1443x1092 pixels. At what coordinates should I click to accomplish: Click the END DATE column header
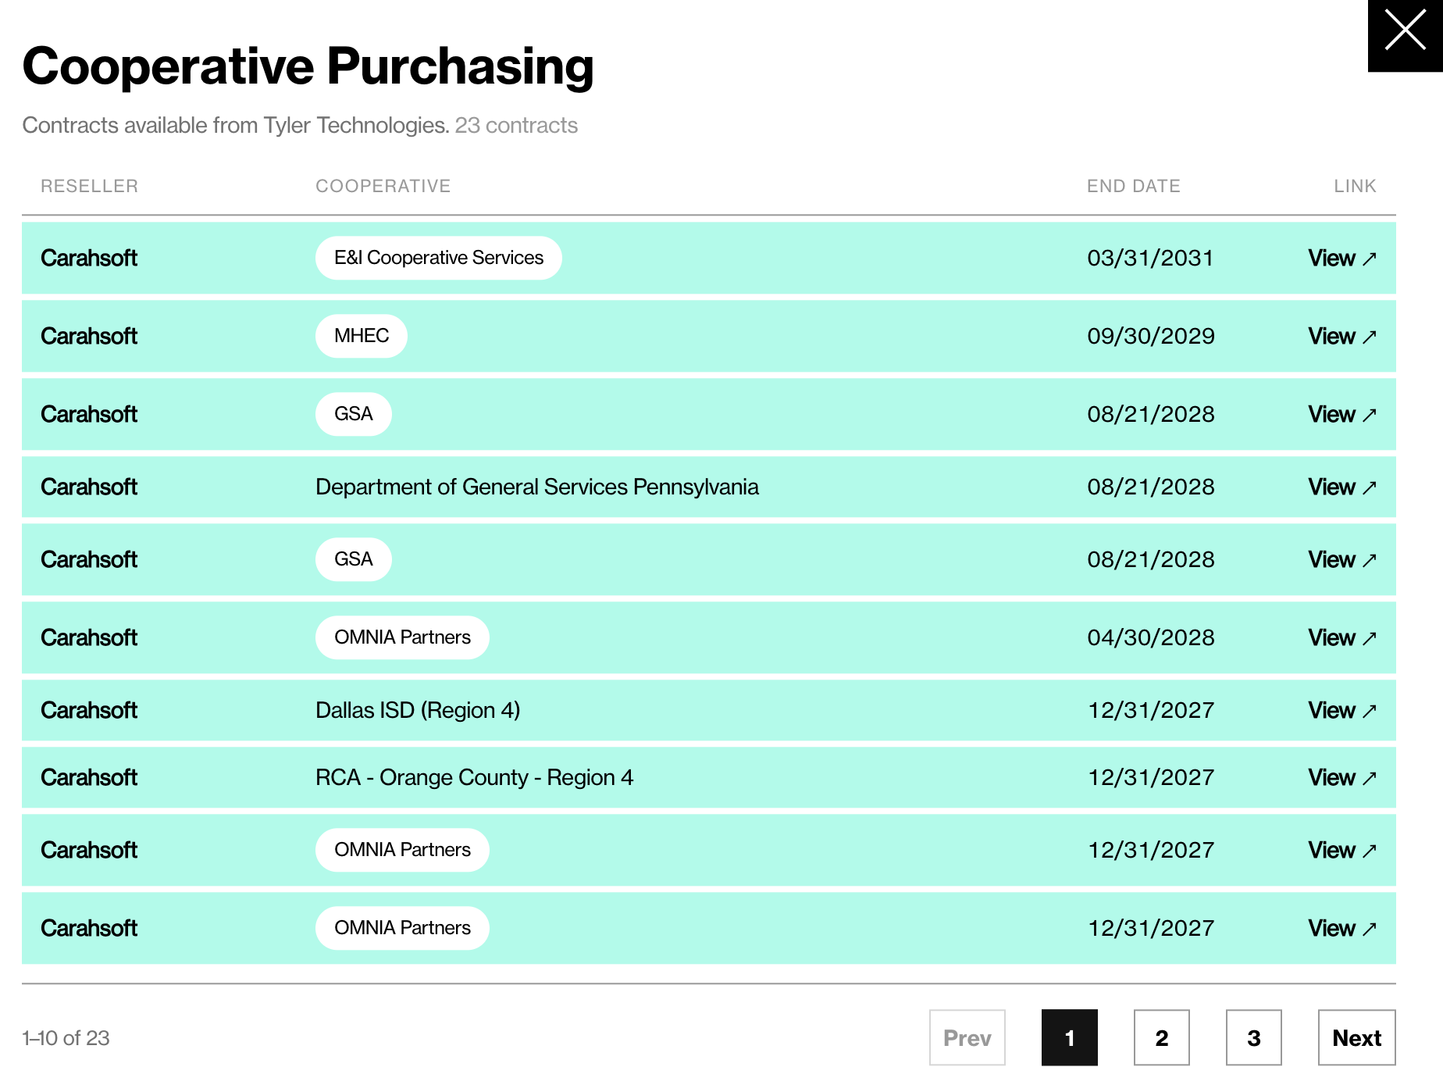pyautogui.click(x=1133, y=186)
